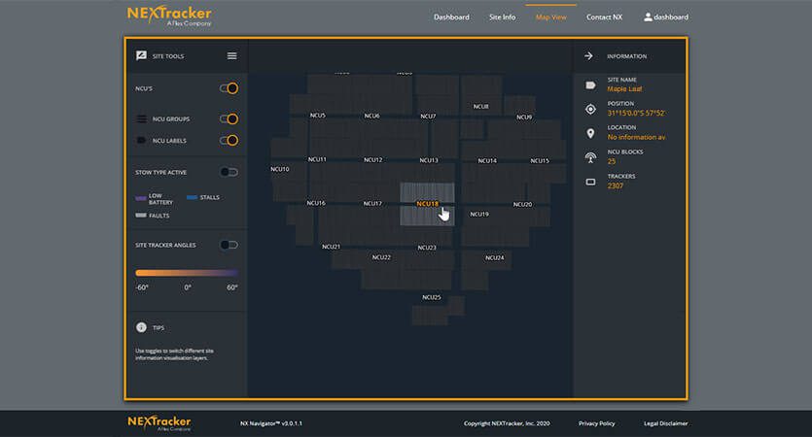Viewport: 812px width, 437px height.
Task: Click the NCU Labels tag icon
Action: point(141,140)
